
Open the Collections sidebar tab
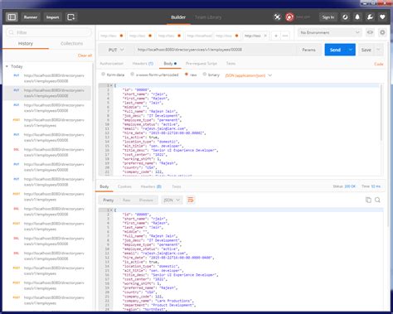(71, 44)
